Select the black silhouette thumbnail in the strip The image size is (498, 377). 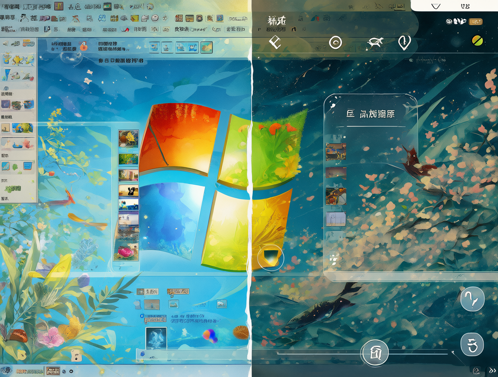(128, 190)
